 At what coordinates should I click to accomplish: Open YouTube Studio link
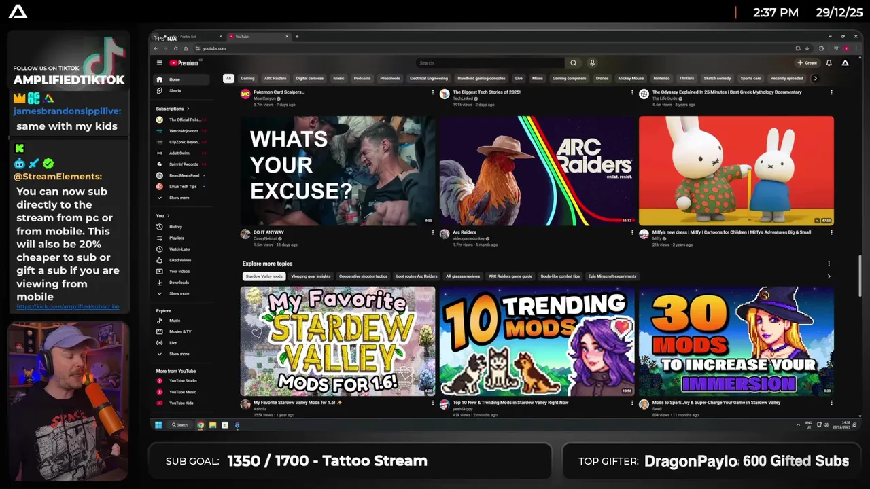(x=182, y=381)
